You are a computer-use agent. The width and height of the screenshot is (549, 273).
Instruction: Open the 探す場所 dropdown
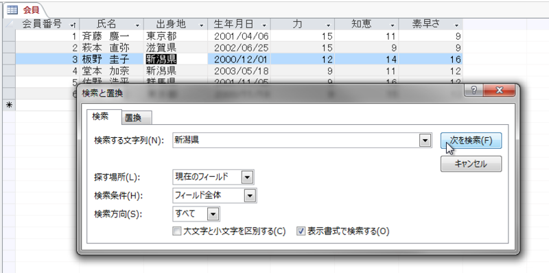247,177
